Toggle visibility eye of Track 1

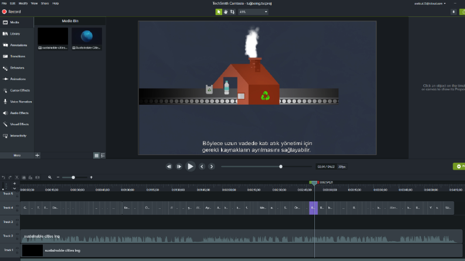click(17, 248)
